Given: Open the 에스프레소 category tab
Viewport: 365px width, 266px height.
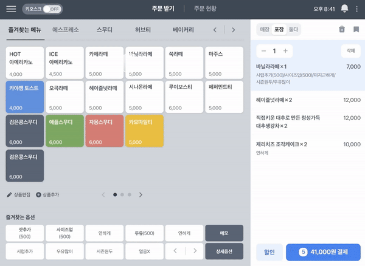Looking at the screenshot, I should [66, 29].
